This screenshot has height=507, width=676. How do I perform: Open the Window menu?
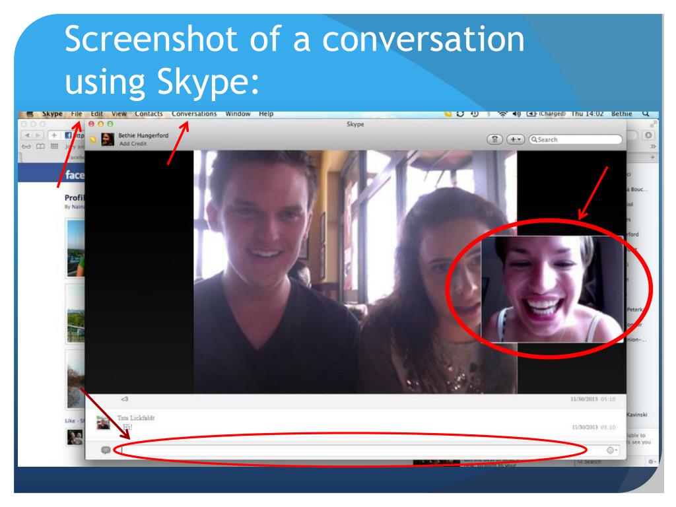[x=238, y=114]
